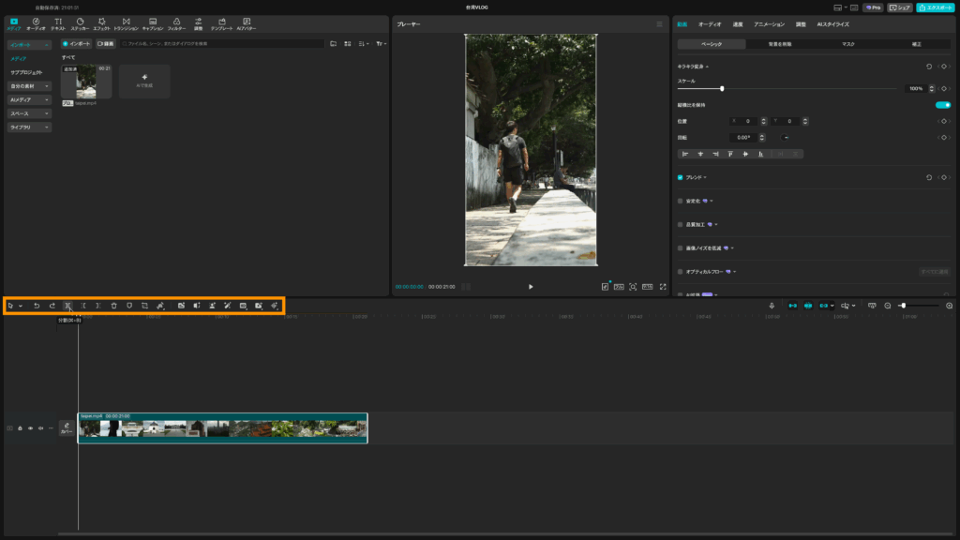Image resolution: width=960 pixels, height=540 pixels.
Task: Click the blue エクスポート export button
Action: [935, 7]
